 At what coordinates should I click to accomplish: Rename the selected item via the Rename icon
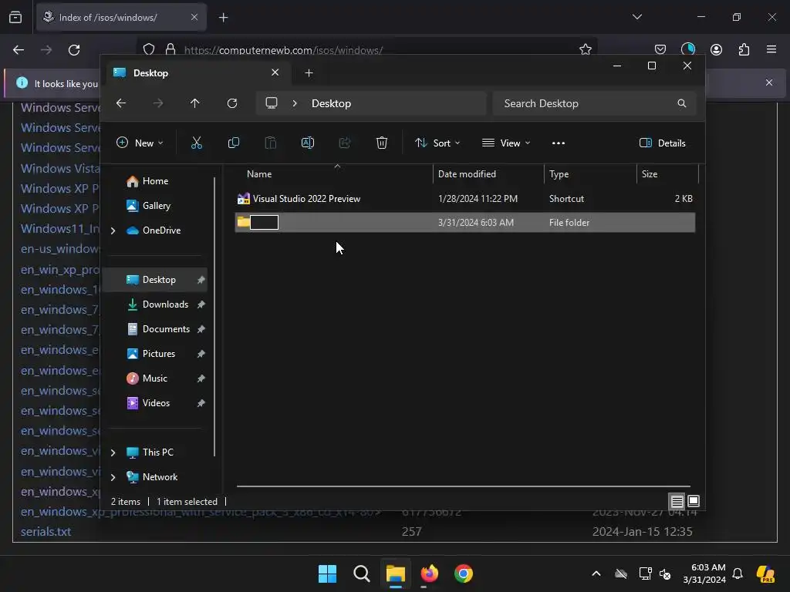point(307,143)
